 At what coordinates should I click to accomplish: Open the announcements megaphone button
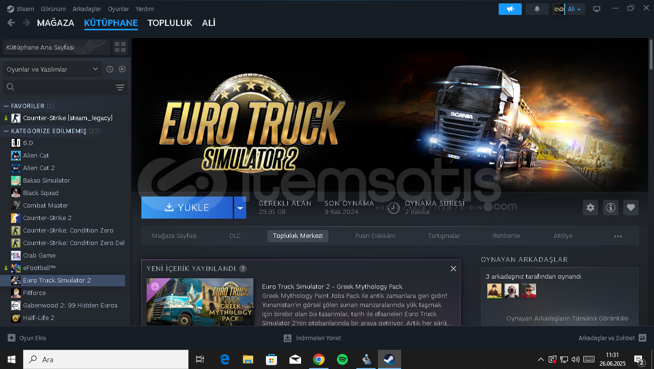(510, 9)
